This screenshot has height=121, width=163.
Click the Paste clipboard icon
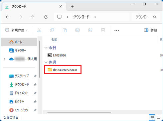click(65, 30)
